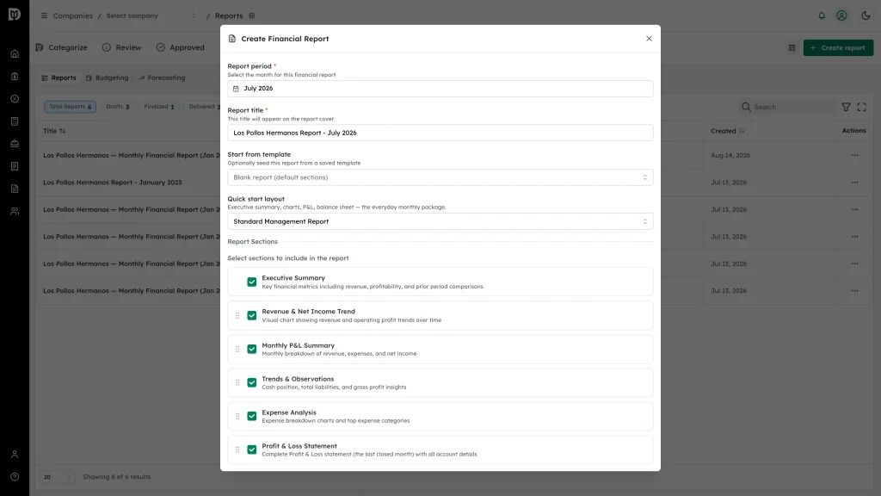The width and height of the screenshot is (881, 496).
Task: Close the Create Financial Report dialog
Action: 649,39
